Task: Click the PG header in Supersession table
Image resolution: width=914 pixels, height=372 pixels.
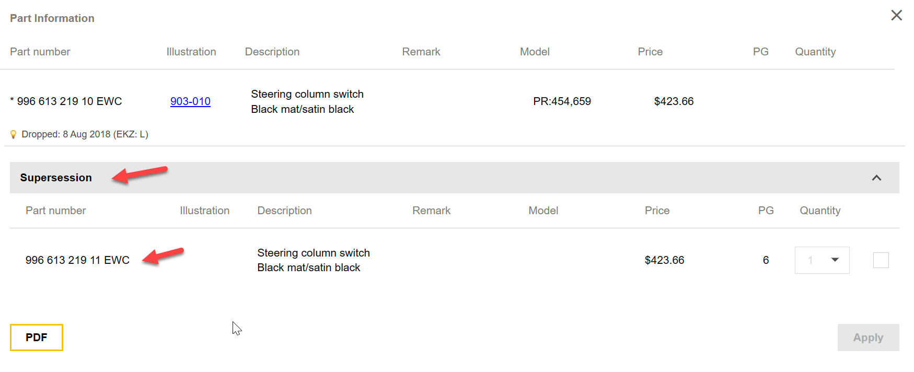Action: [x=766, y=211]
